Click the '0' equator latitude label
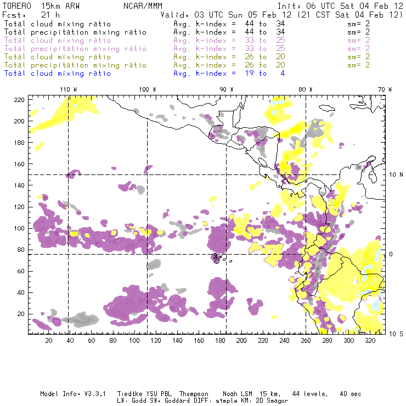This screenshot has height=406, width=406. pyautogui.click(x=391, y=254)
